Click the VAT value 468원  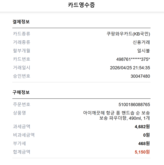[x=144, y=143]
